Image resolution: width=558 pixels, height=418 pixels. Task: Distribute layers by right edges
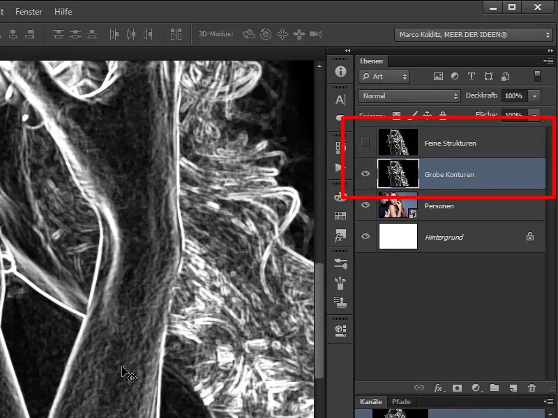pyautogui.click(x=148, y=34)
